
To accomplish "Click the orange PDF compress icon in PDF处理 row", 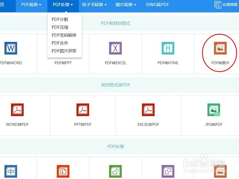I will [63, 171].
